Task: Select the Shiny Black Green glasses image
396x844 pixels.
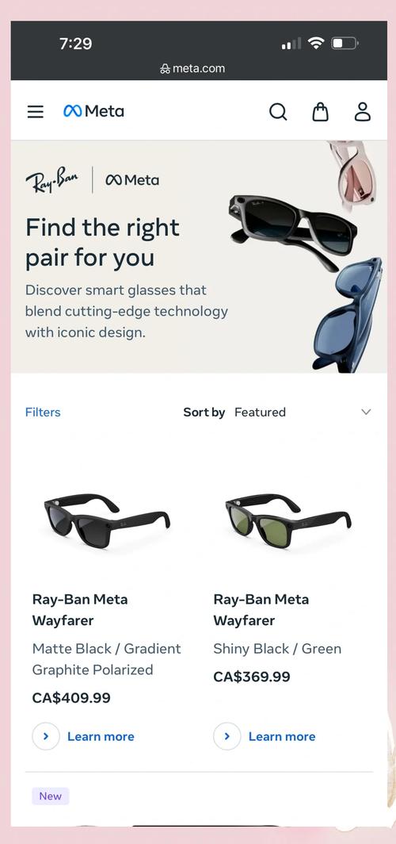Action: click(288, 520)
